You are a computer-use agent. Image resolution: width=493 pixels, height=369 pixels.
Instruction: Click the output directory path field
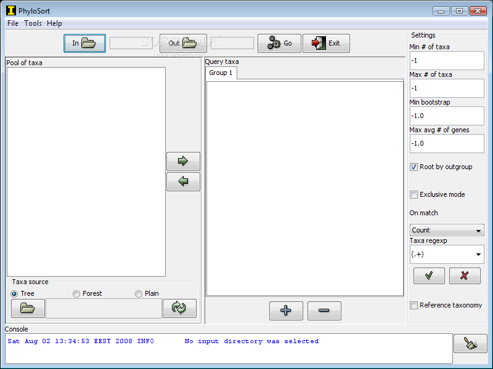click(232, 43)
